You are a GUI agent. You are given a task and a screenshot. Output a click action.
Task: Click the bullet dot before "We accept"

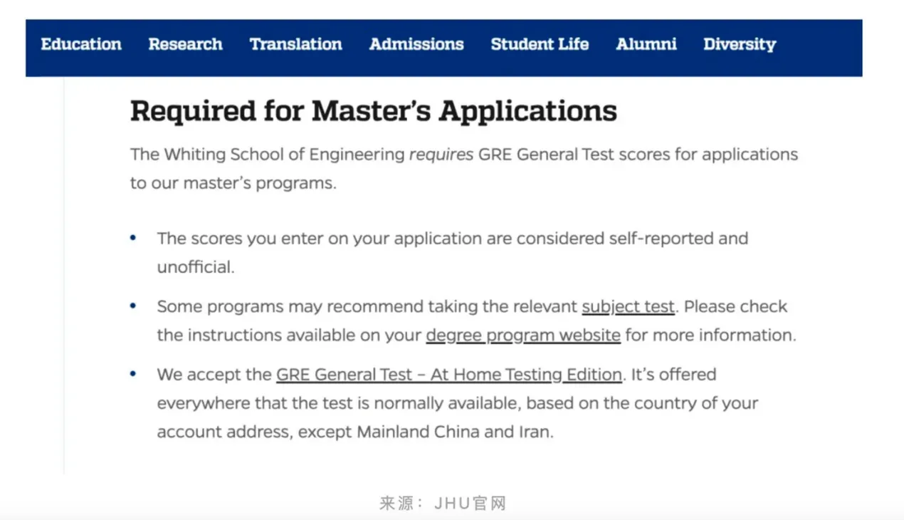click(x=133, y=375)
